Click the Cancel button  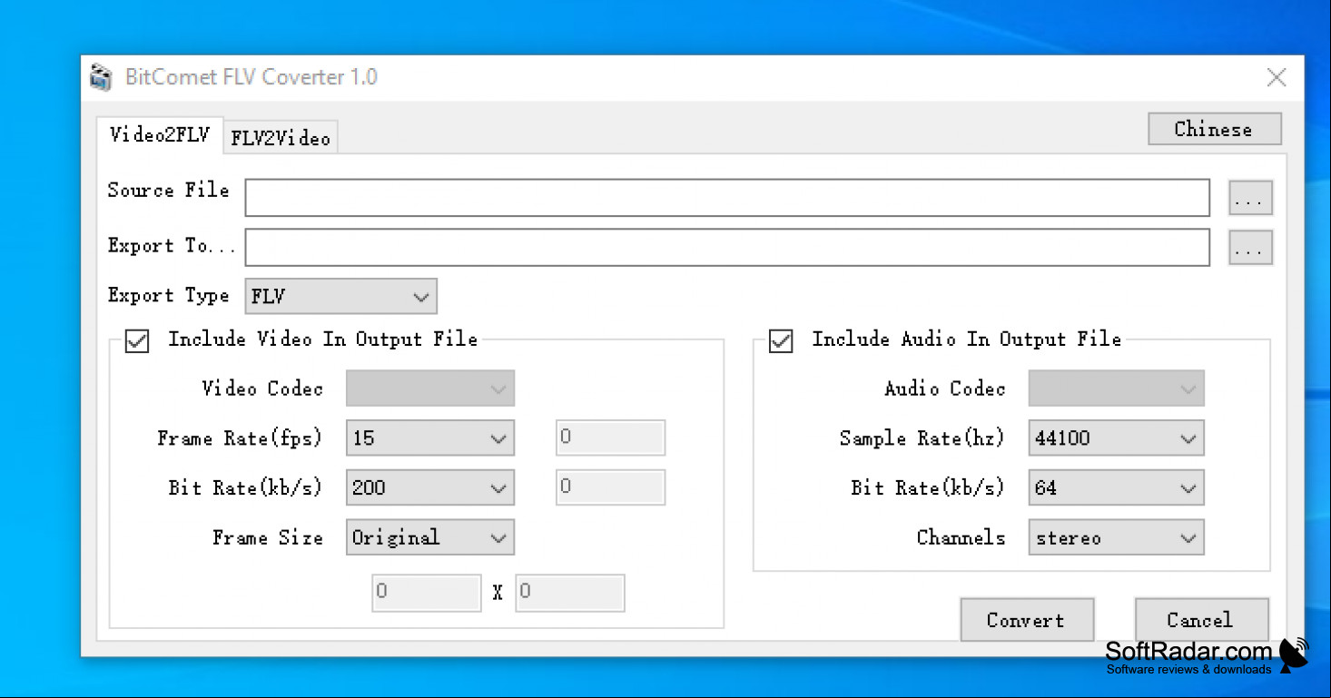click(x=1201, y=620)
